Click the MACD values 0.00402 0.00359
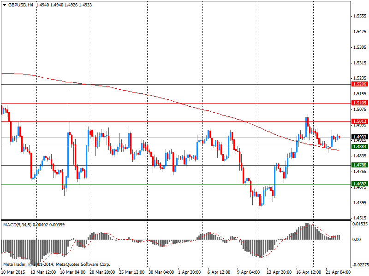Image resolution: width=369 pixels, height=276 pixels. pos(49,225)
